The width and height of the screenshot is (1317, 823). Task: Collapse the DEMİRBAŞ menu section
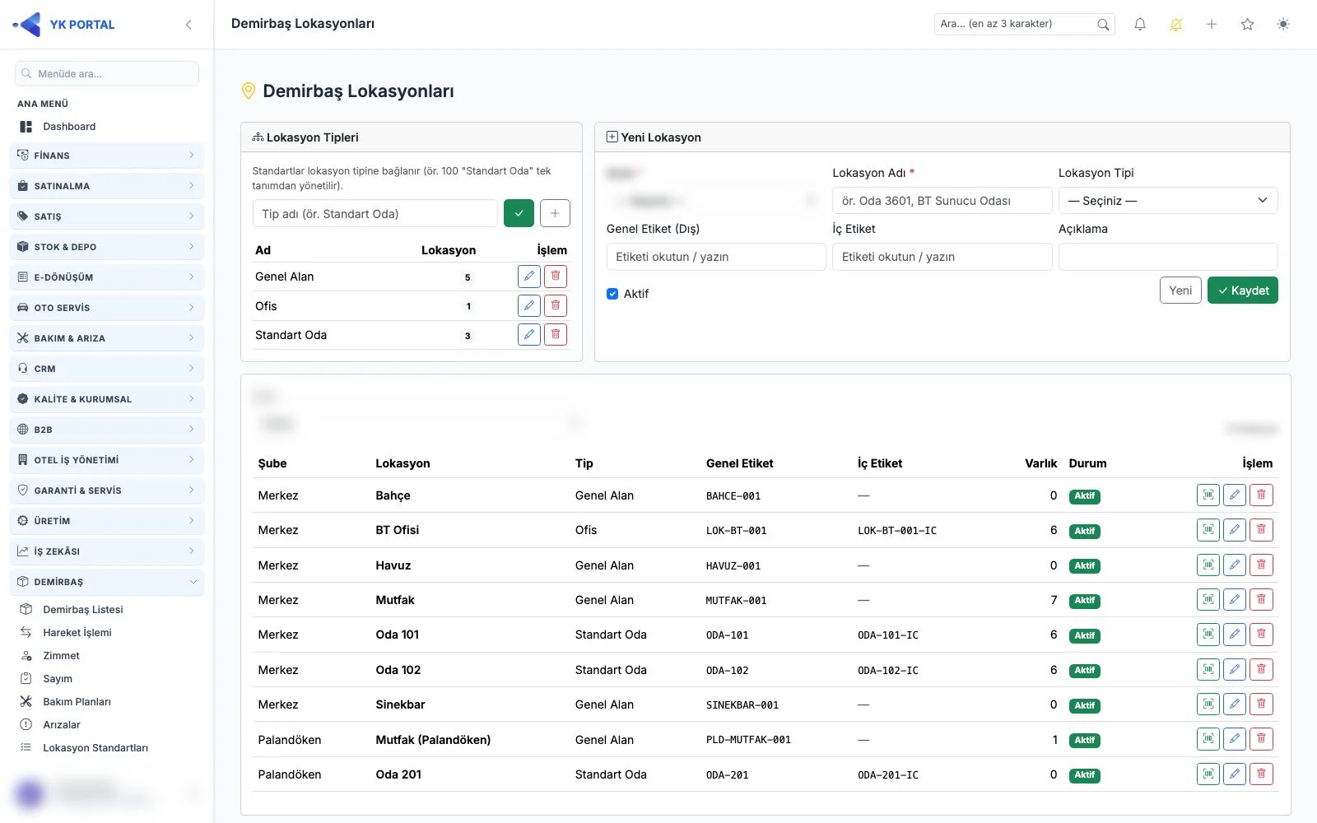pyautogui.click(x=107, y=582)
